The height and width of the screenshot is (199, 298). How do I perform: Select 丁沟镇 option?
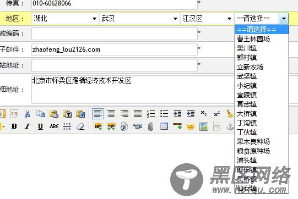(x=262, y=123)
